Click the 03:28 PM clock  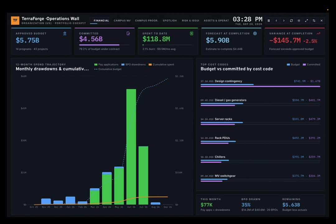tap(248, 19)
